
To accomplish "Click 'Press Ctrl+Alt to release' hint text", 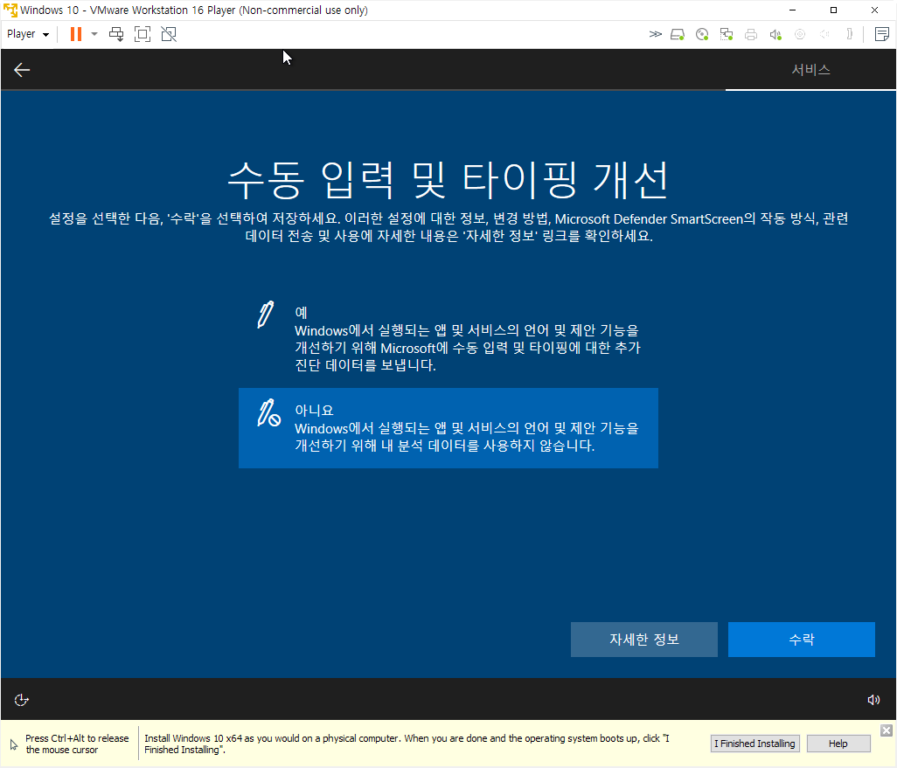I will tap(77, 744).
